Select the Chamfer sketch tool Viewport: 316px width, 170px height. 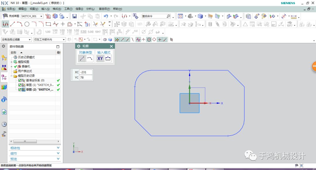(41, 24)
